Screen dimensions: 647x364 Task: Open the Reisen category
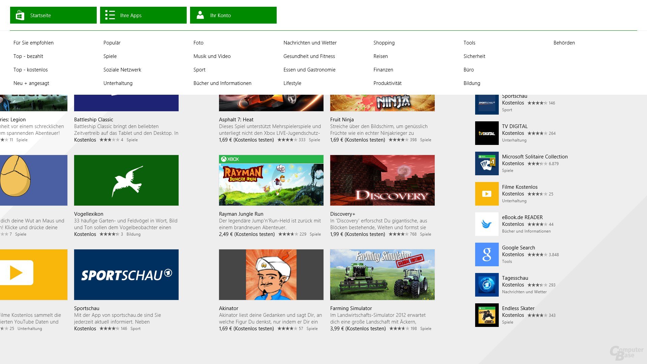coord(380,56)
